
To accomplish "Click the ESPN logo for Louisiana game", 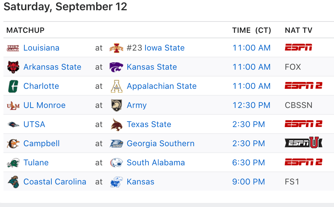I will coord(298,48).
